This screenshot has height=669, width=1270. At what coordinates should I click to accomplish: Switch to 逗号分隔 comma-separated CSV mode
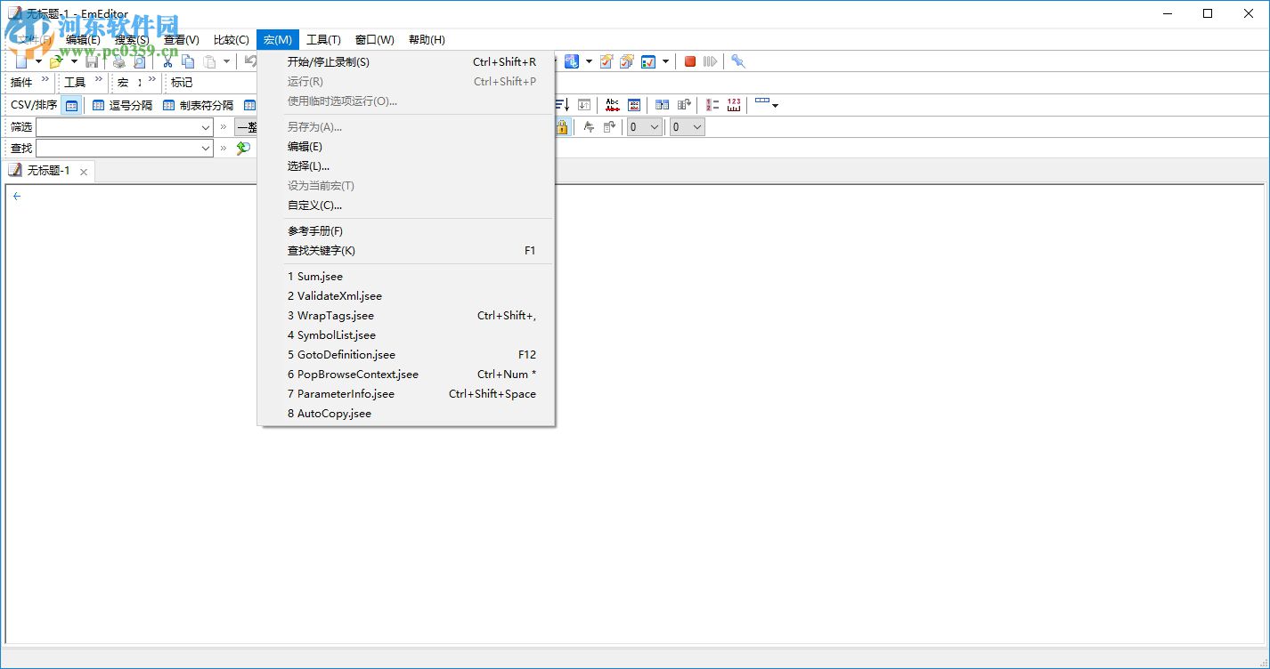tap(127, 104)
